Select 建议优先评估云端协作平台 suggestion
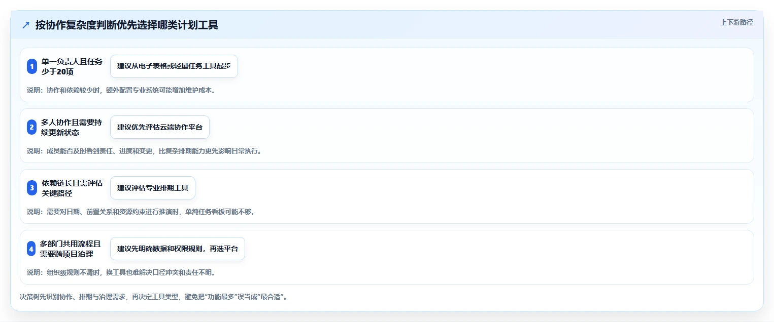 coord(160,127)
